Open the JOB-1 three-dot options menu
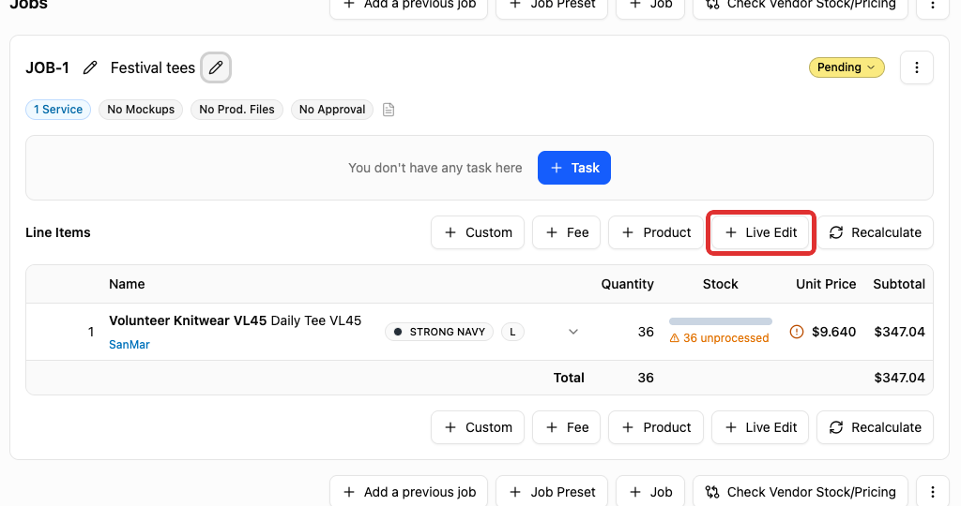The image size is (961, 506). (x=916, y=67)
